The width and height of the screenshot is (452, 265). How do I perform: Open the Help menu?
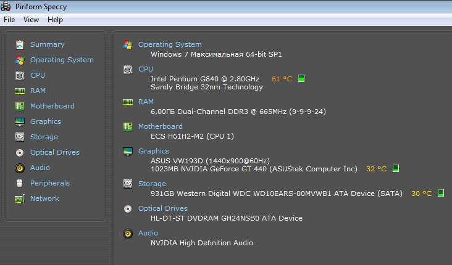point(55,20)
